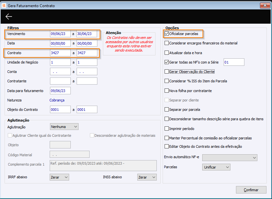Screen dimensions: 272x199
Task: Click the Cobrança natureza value
Action: (57, 100)
